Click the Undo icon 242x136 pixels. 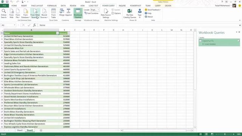pos(12,2)
